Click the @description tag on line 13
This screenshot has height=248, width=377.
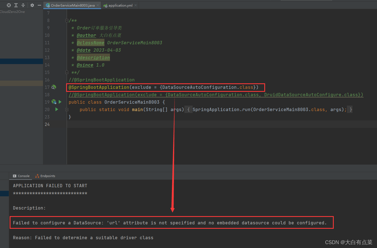click(x=93, y=57)
